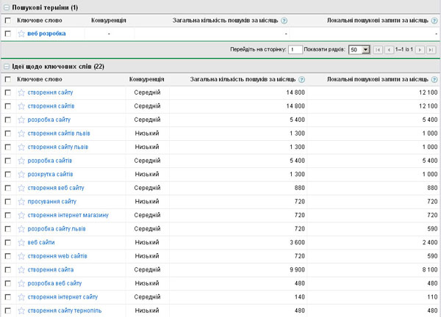Open help for keyword ideas global monthly searches
441x317 pixels.
(301, 80)
